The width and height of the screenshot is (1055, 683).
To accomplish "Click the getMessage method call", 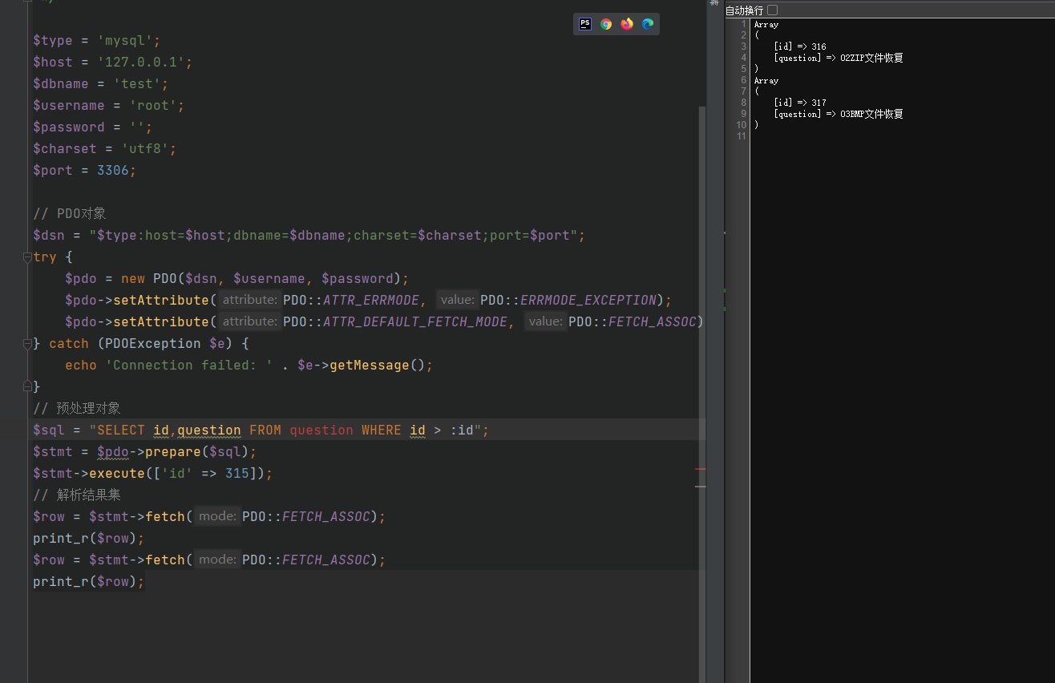I will pos(370,365).
